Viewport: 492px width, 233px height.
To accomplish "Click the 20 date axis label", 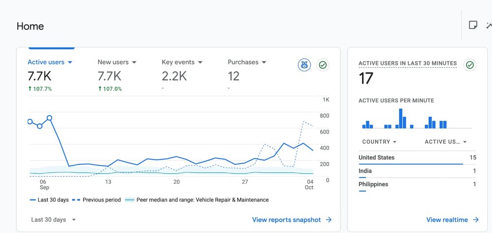I will pyautogui.click(x=176, y=182).
